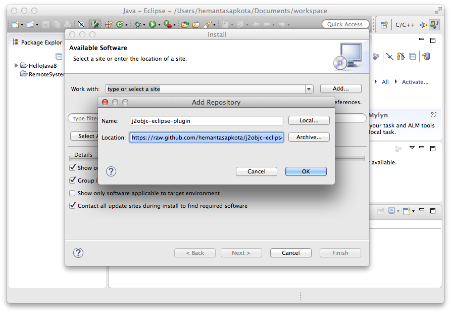
Task: Click the Quick Access search field
Action: [x=345, y=24]
